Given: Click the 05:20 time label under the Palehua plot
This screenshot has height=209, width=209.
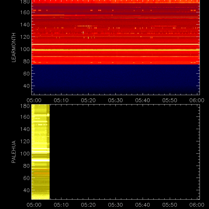Looking at the screenshot, I should (88, 205).
